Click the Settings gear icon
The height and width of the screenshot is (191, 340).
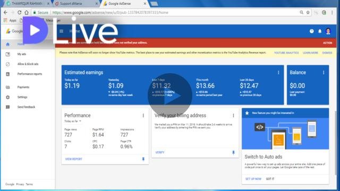pos(8,97)
